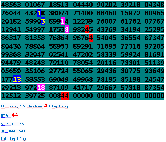Select the blue highlighted 3 in 59903

pyautogui.click(x=43, y=21)
